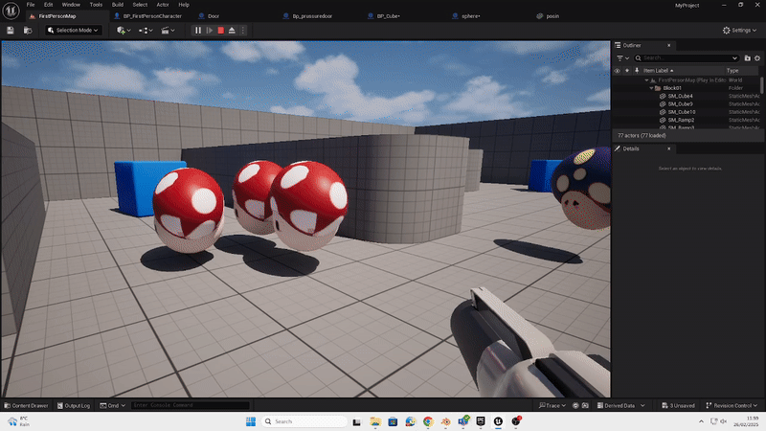This screenshot has width=766, height=431.
Task: Open the Blueprints dropdown in the toolbar
Action: point(146,31)
